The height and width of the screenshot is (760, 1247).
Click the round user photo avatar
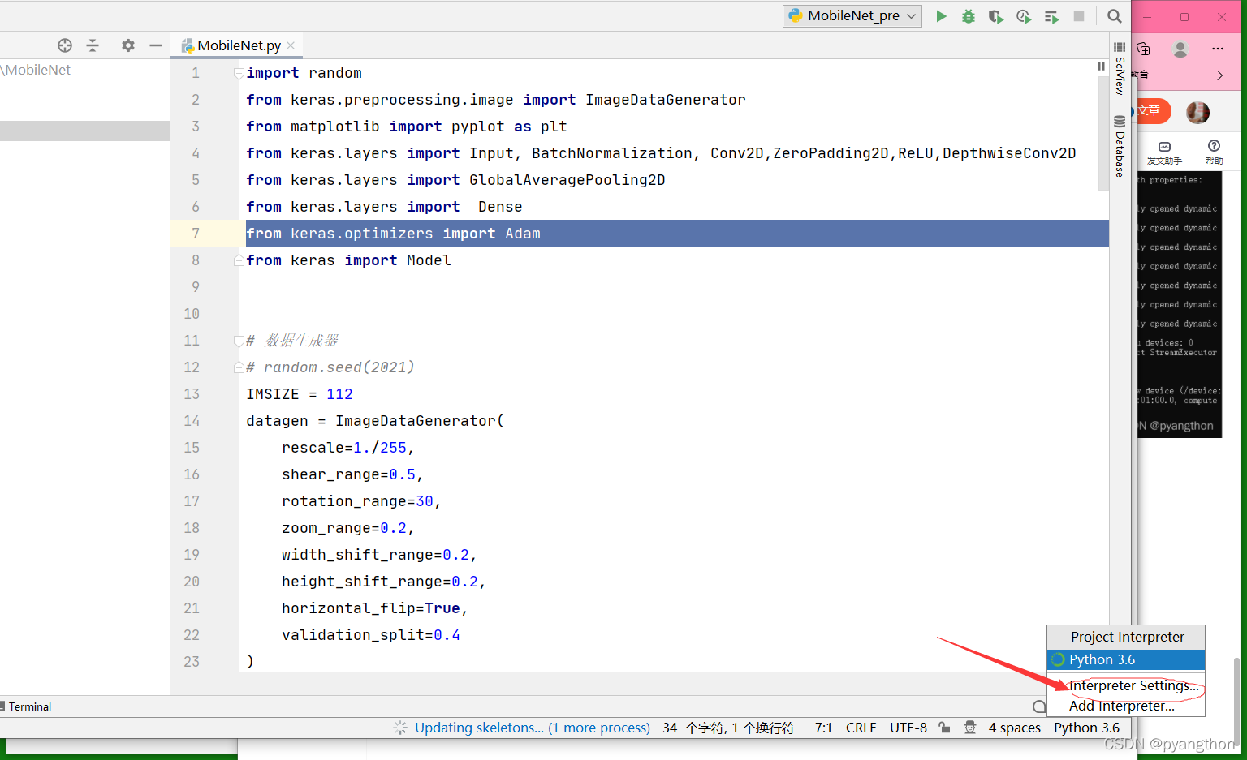coord(1197,112)
